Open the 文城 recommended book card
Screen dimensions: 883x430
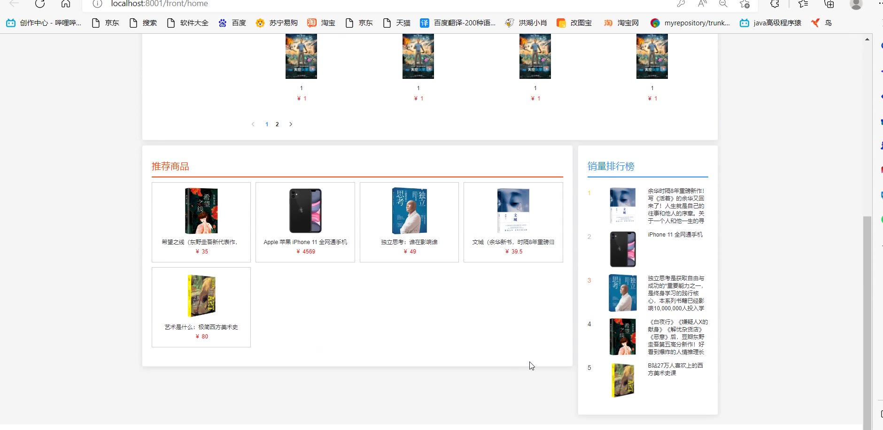coord(513,222)
